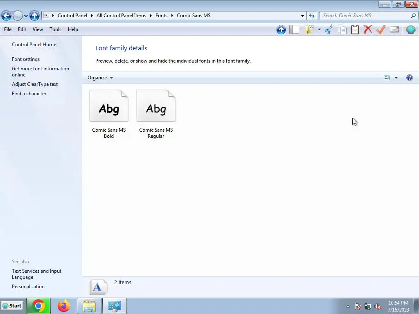
Task: Click the Comic Sans MS Bold label
Action: point(109,133)
